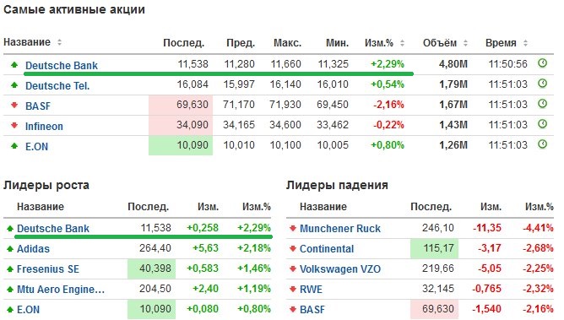Sort by Изм.% using its sort arrows
The height and width of the screenshot is (320, 564).
(x=402, y=43)
